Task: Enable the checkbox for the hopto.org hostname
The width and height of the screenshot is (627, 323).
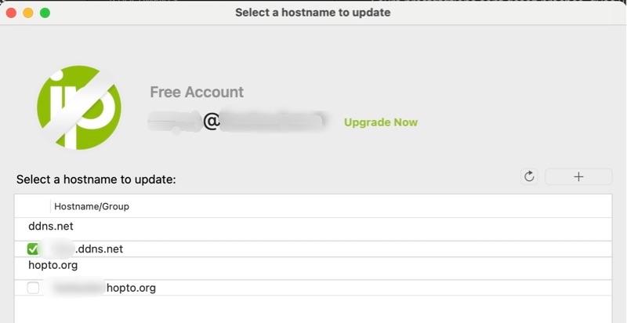Action: pyautogui.click(x=33, y=288)
